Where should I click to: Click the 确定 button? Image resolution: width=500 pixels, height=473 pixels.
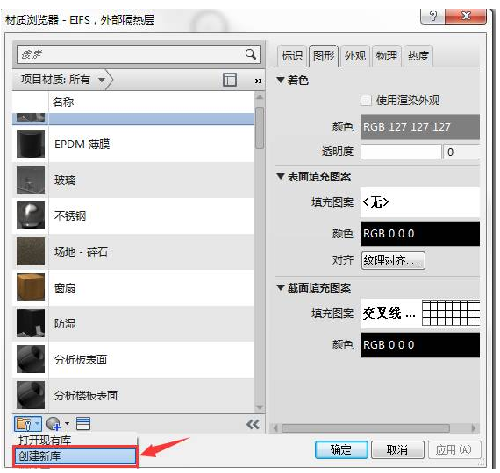tap(341, 449)
